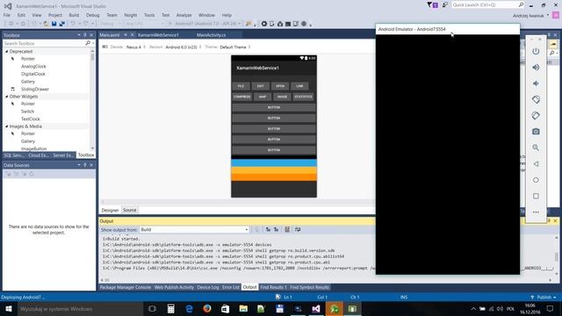Open the Debug menu
Screen dimensions: 562x316
pyautogui.click(x=92, y=15)
